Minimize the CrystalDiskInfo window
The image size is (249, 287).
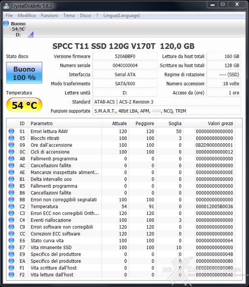click(x=213, y=5)
